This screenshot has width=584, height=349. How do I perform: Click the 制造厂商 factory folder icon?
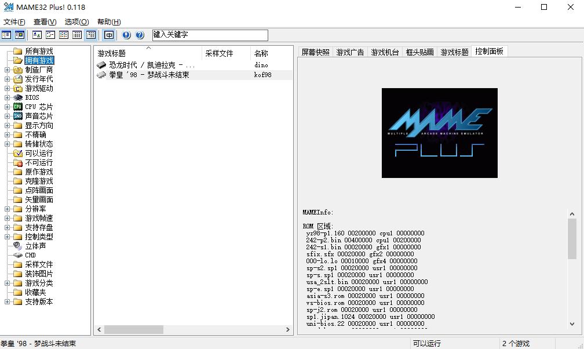click(18, 70)
